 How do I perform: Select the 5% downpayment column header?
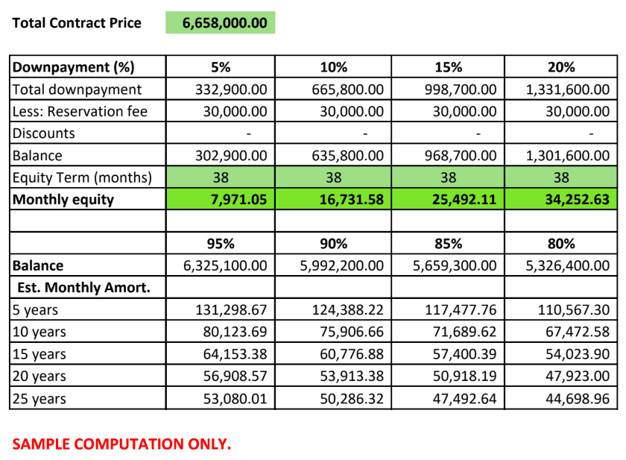(221, 67)
